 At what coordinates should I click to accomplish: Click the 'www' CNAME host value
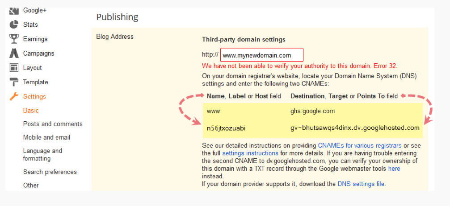(214, 111)
